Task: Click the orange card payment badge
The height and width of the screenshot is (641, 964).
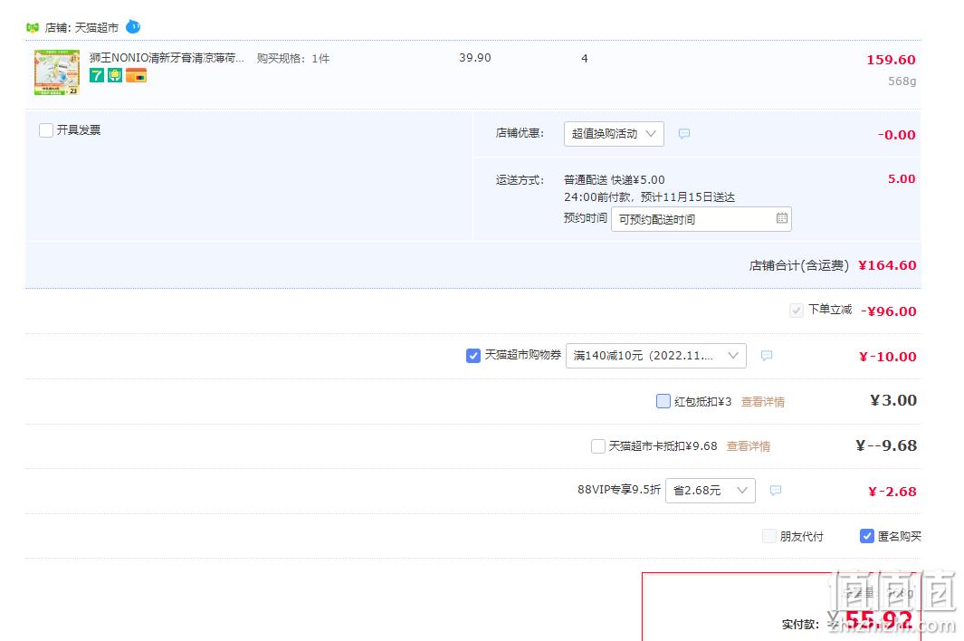Action: [x=136, y=75]
